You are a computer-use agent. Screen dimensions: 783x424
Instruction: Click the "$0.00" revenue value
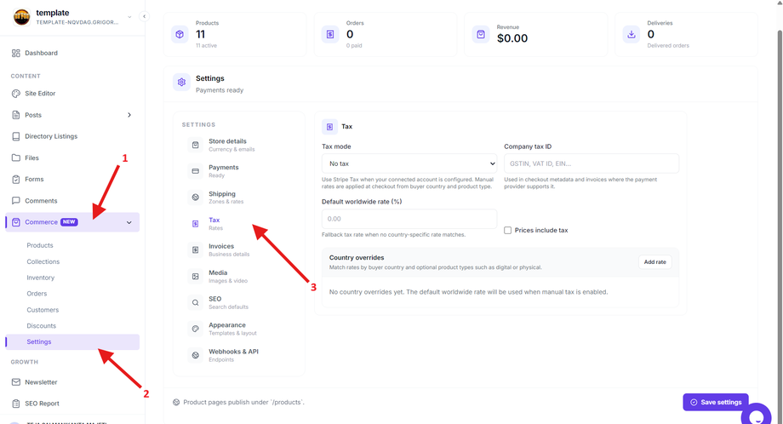tap(512, 38)
